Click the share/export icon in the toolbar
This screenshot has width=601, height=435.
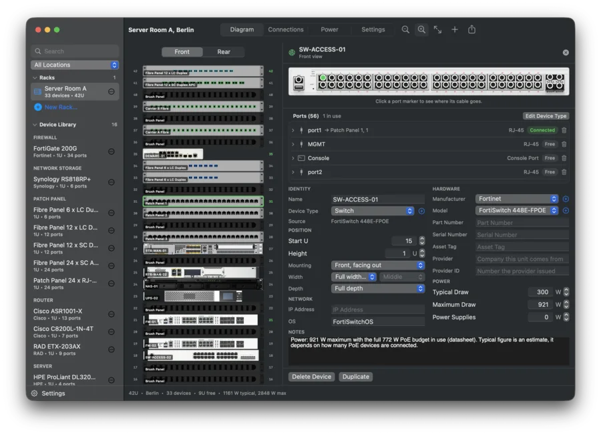472,29
